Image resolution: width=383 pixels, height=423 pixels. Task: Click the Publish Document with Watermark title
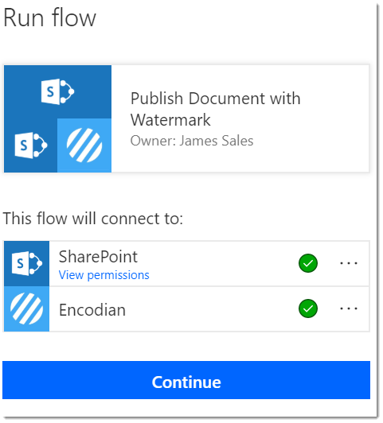click(x=215, y=109)
